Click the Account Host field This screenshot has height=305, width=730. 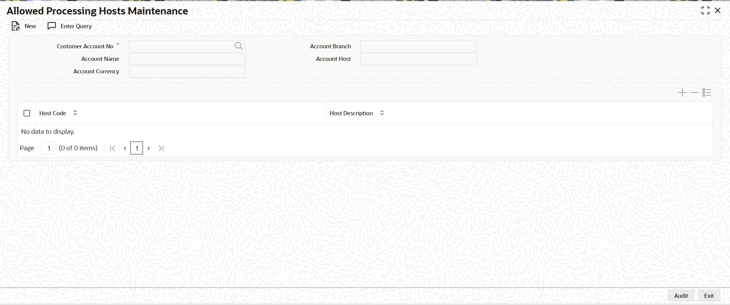click(419, 59)
